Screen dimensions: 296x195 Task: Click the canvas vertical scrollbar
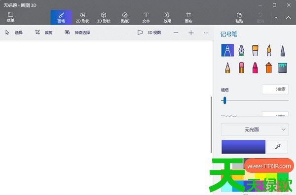211,125
